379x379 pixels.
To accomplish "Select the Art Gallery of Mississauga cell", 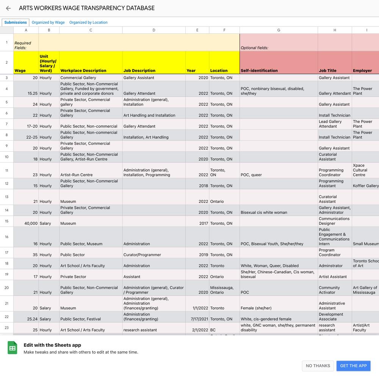I will tap(365, 288).
